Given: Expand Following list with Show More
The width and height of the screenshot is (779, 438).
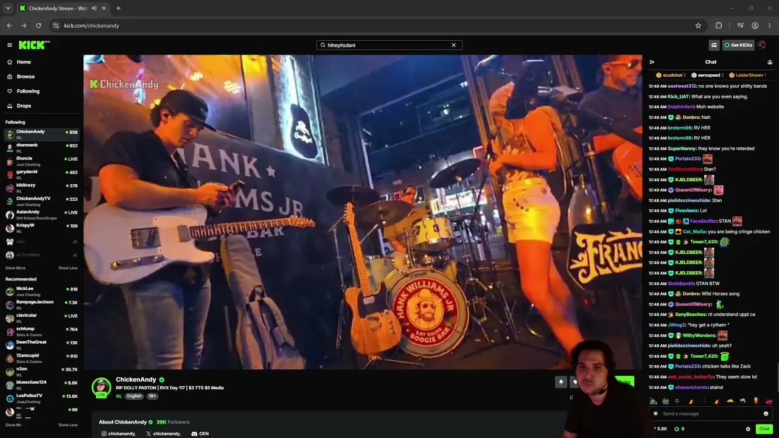Looking at the screenshot, I should [15, 268].
